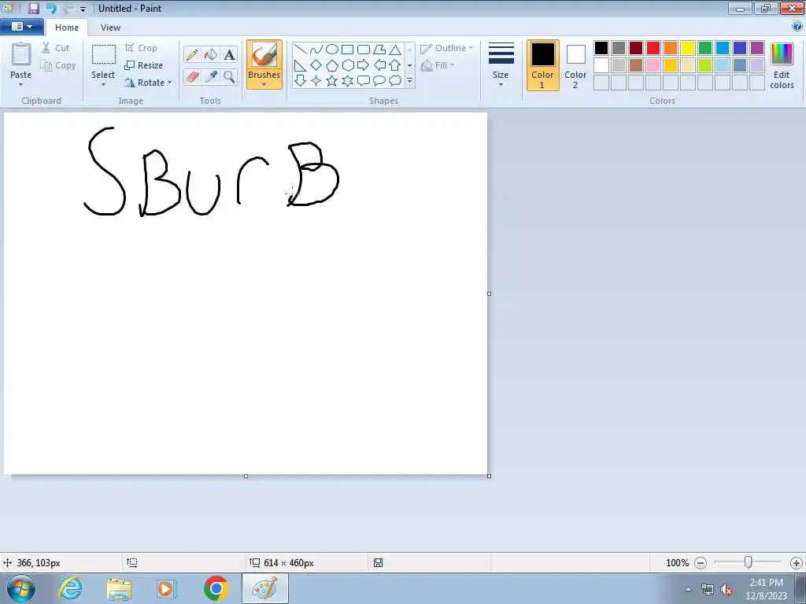Screen dimensions: 806x604
Task: Click the zoom out minus button
Action: tap(701, 563)
